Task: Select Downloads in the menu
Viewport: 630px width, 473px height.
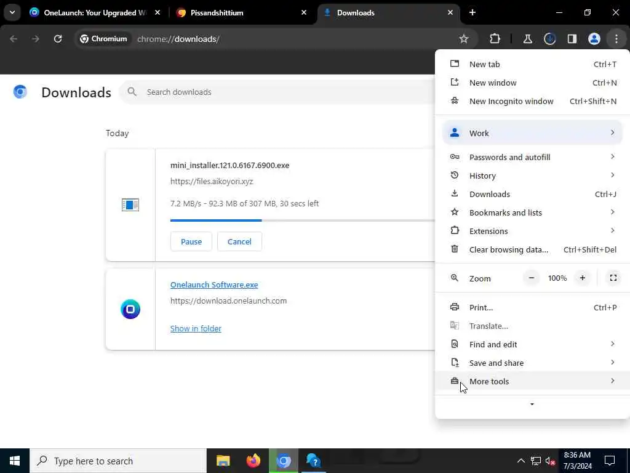Action: (532, 194)
